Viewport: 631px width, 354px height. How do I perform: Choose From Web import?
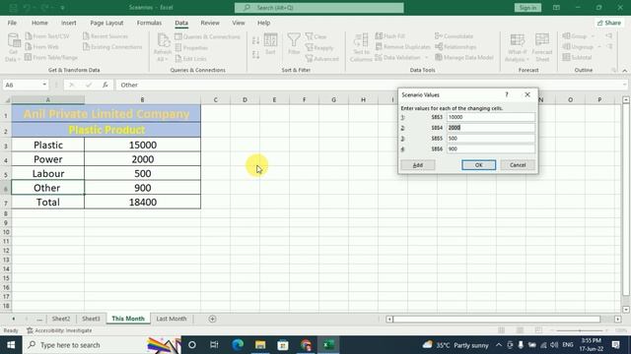pos(41,47)
